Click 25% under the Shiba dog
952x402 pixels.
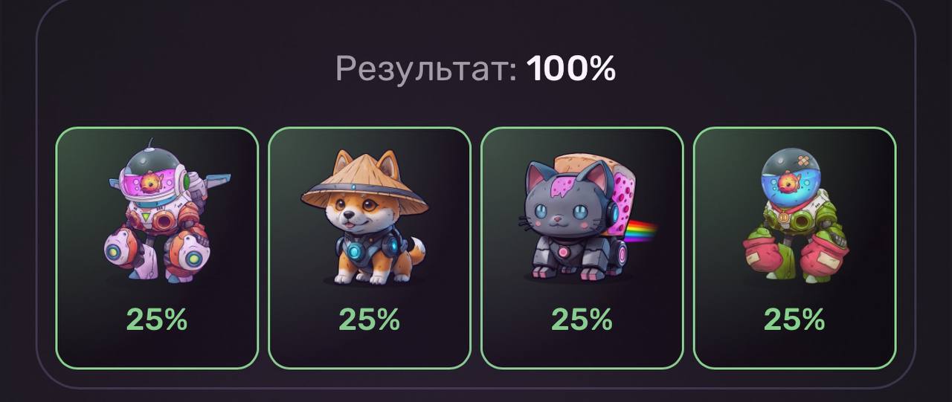point(370,320)
